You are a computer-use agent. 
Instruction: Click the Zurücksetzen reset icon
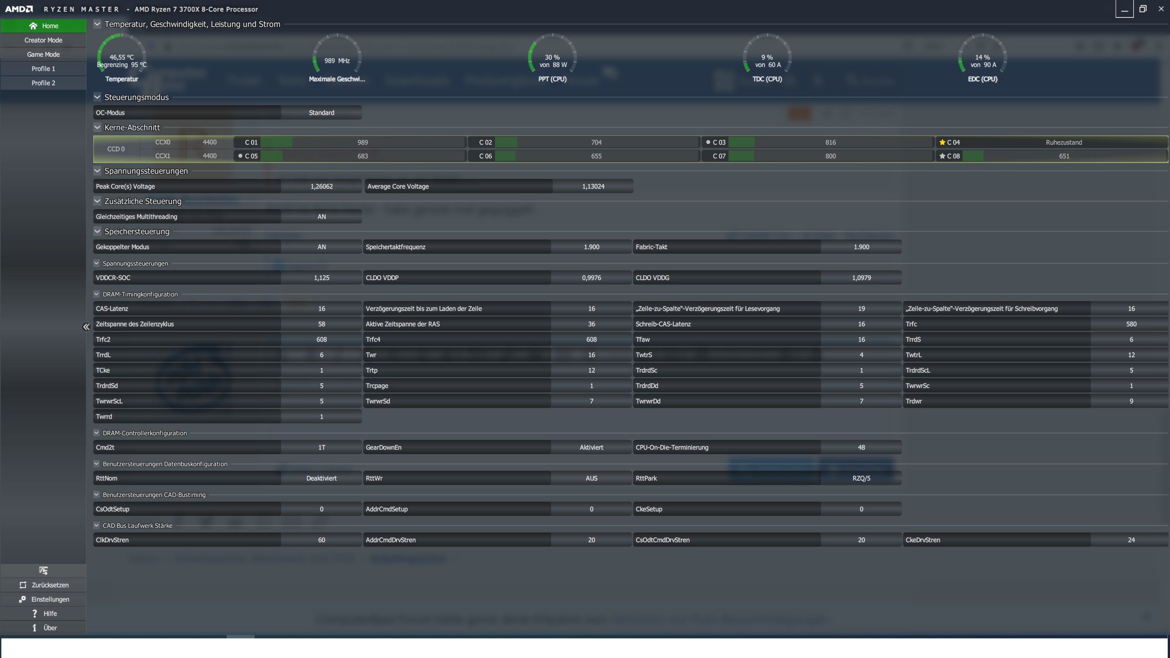[x=23, y=585]
